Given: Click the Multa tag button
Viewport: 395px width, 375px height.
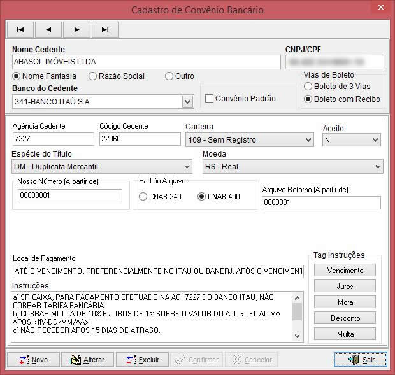Looking at the screenshot, I should pos(345,334).
